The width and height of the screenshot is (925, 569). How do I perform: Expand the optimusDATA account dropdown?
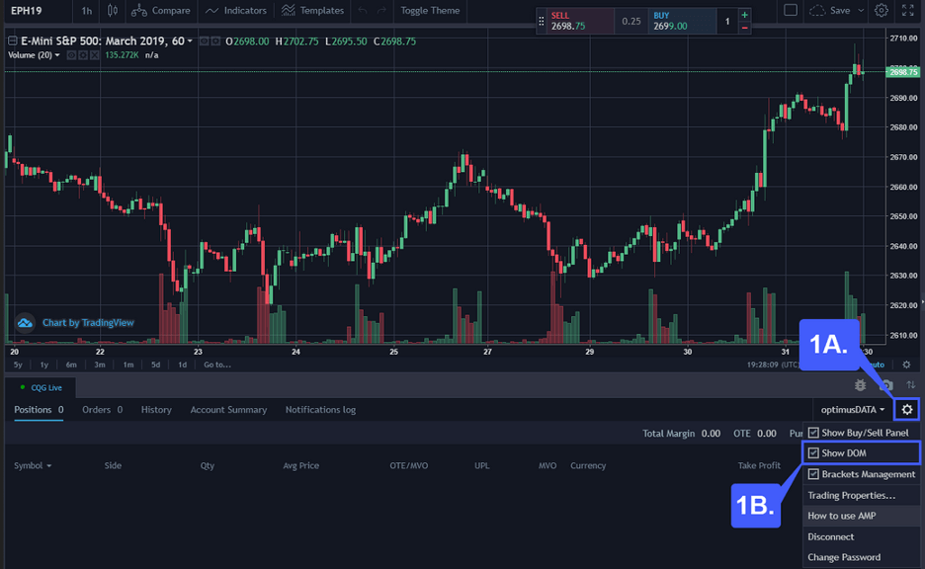tap(853, 409)
